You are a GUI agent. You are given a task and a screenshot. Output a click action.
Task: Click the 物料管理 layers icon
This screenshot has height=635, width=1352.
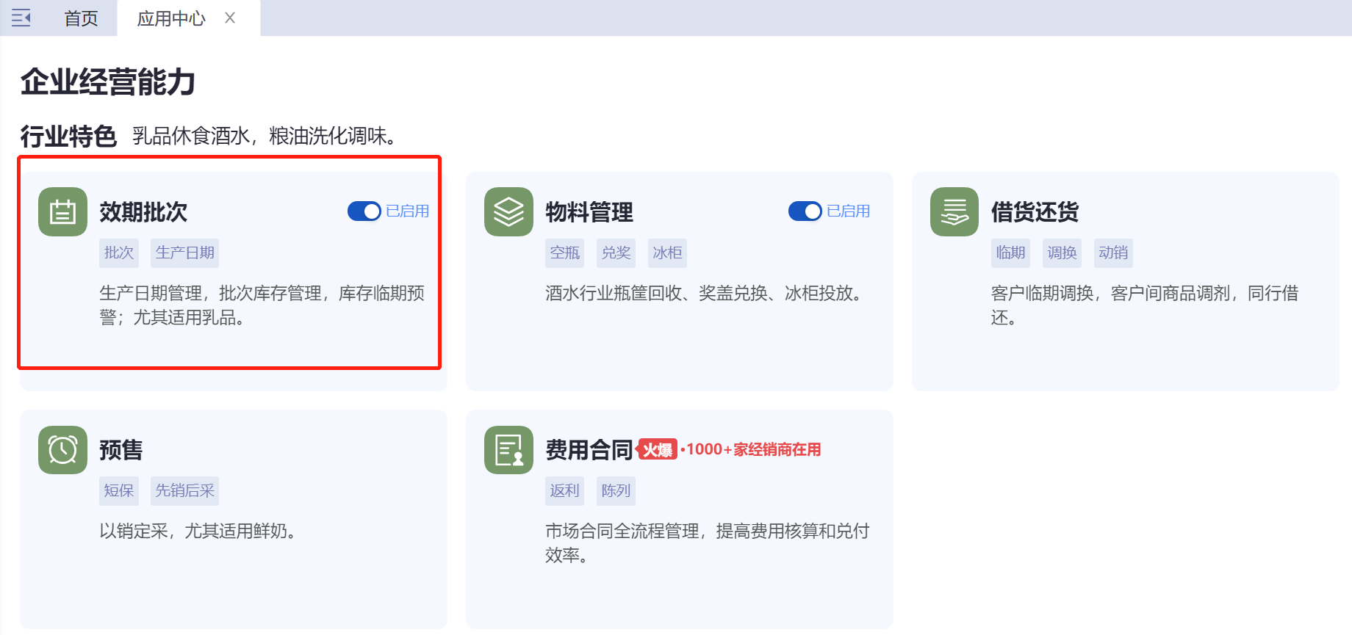pyautogui.click(x=508, y=212)
